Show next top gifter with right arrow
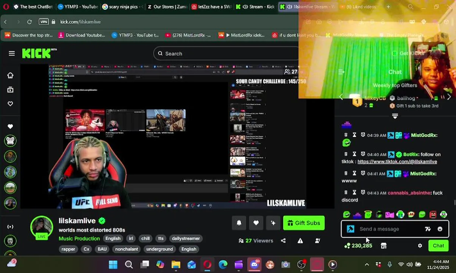456x273 pixels. click(449, 97)
